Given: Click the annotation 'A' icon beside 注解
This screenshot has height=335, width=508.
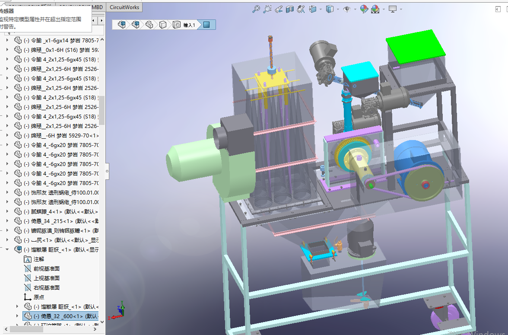Looking at the screenshot, I should (x=28, y=259).
